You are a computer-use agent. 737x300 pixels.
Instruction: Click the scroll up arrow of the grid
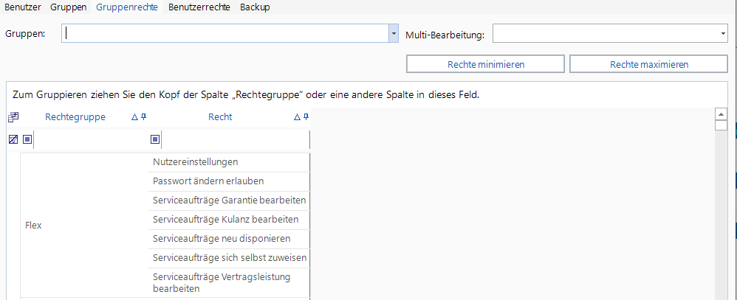(x=721, y=114)
